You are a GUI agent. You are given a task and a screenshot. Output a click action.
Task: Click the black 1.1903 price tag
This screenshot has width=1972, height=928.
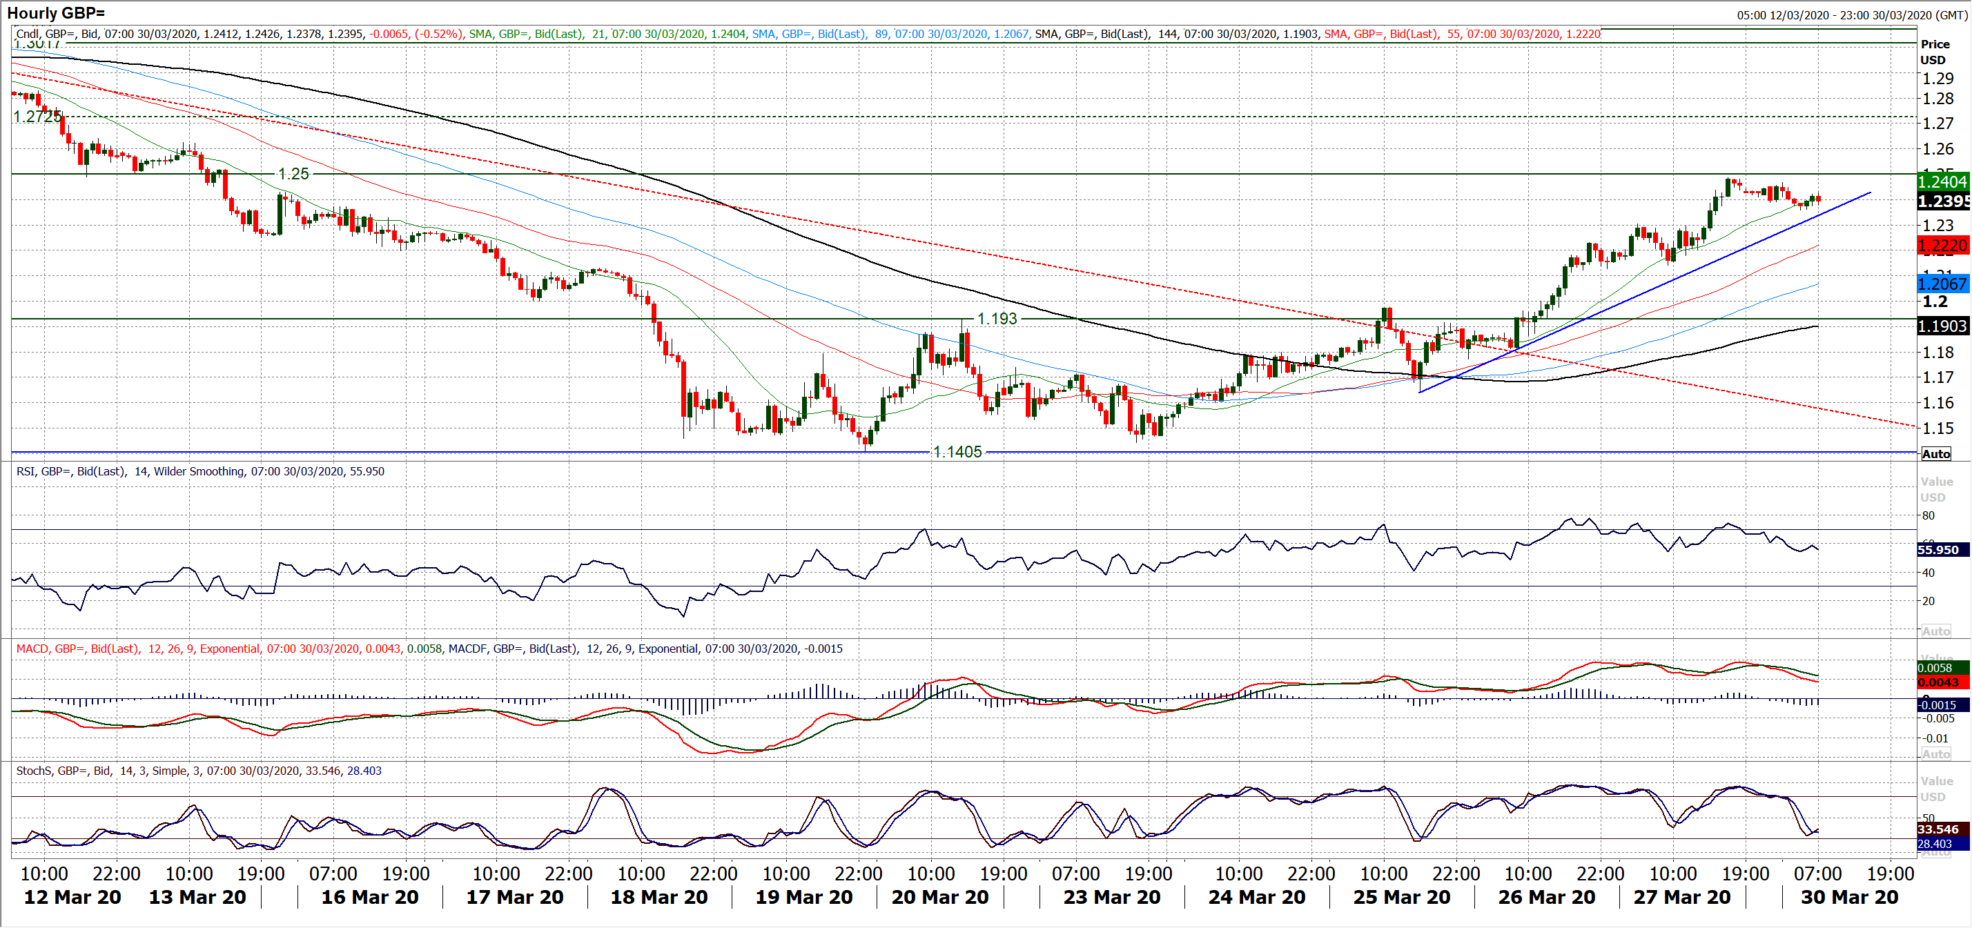[x=1943, y=326]
